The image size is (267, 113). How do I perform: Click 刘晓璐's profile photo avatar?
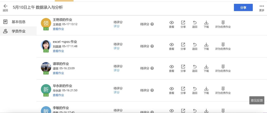(x=46, y=45)
